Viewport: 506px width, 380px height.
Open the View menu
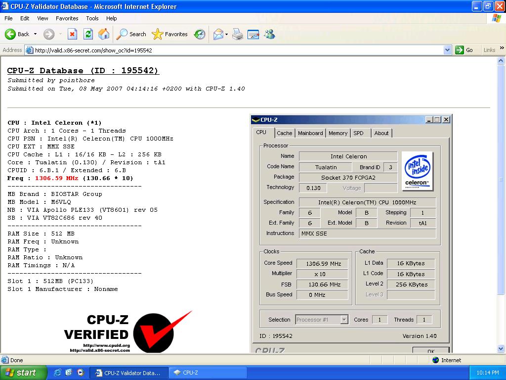42,18
